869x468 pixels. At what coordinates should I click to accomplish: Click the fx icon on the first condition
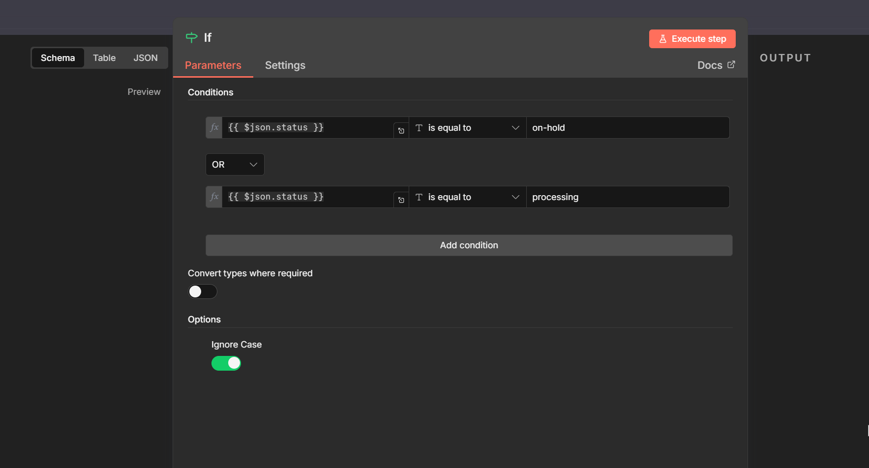214,127
